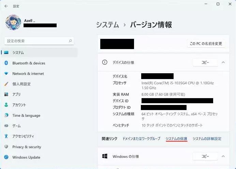236x169 pixels.
Task: Click この PC の名前を変更 button
Action: 206,44
